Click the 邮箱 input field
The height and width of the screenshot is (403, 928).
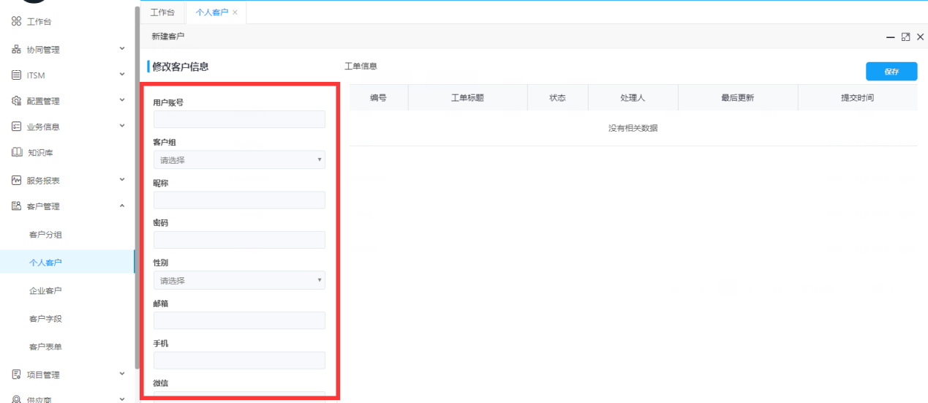239,320
